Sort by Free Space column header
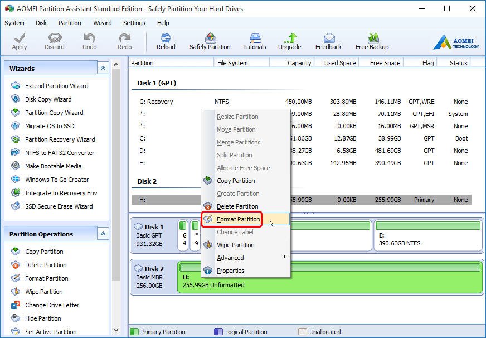 click(x=381, y=63)
